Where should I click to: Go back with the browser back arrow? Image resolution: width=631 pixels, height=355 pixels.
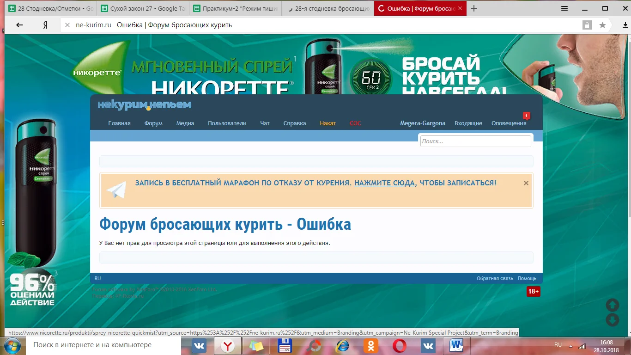19,25
